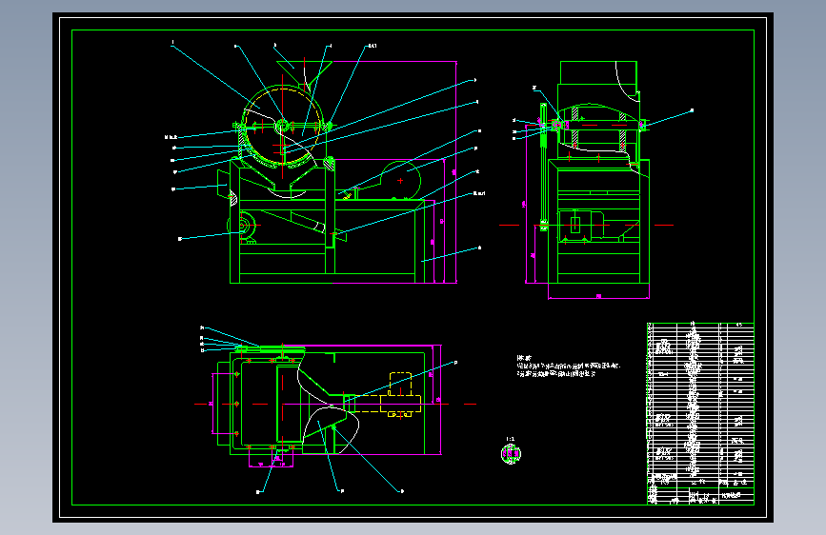The width and height of the screenshot is (826, 535).
Task: Click the 1:1 scale detail circle
Action: [x=511, y=454]
